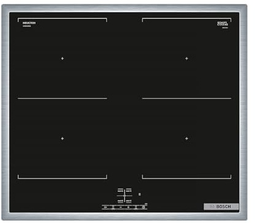This screenshot has width=255, height=223.
Task: Tap the leftmost symbol on the control strip
Action: tap(106, 207)
